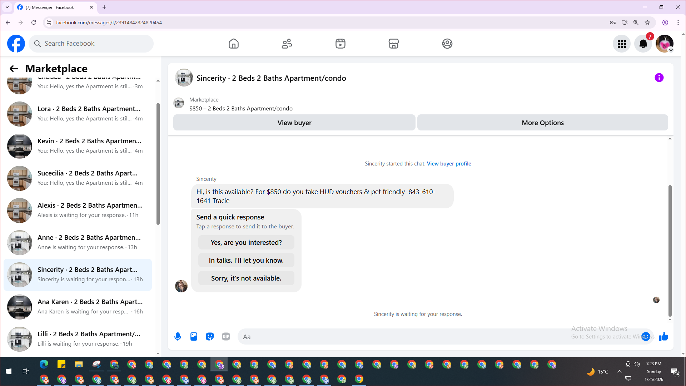Click the address bar URL
This screenshot has height=386, width=686.
pos(109,23)
